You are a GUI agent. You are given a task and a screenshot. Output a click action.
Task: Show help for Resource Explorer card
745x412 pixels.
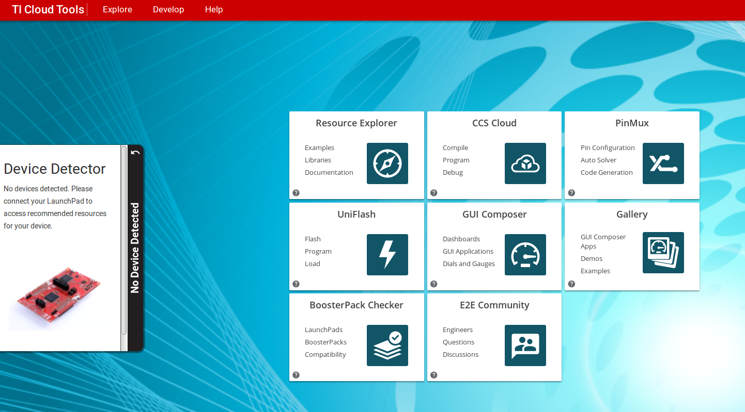tap(296, 193)
